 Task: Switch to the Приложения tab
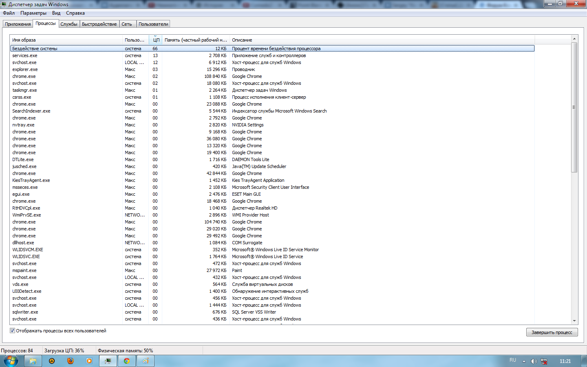[x=18, y=24]
